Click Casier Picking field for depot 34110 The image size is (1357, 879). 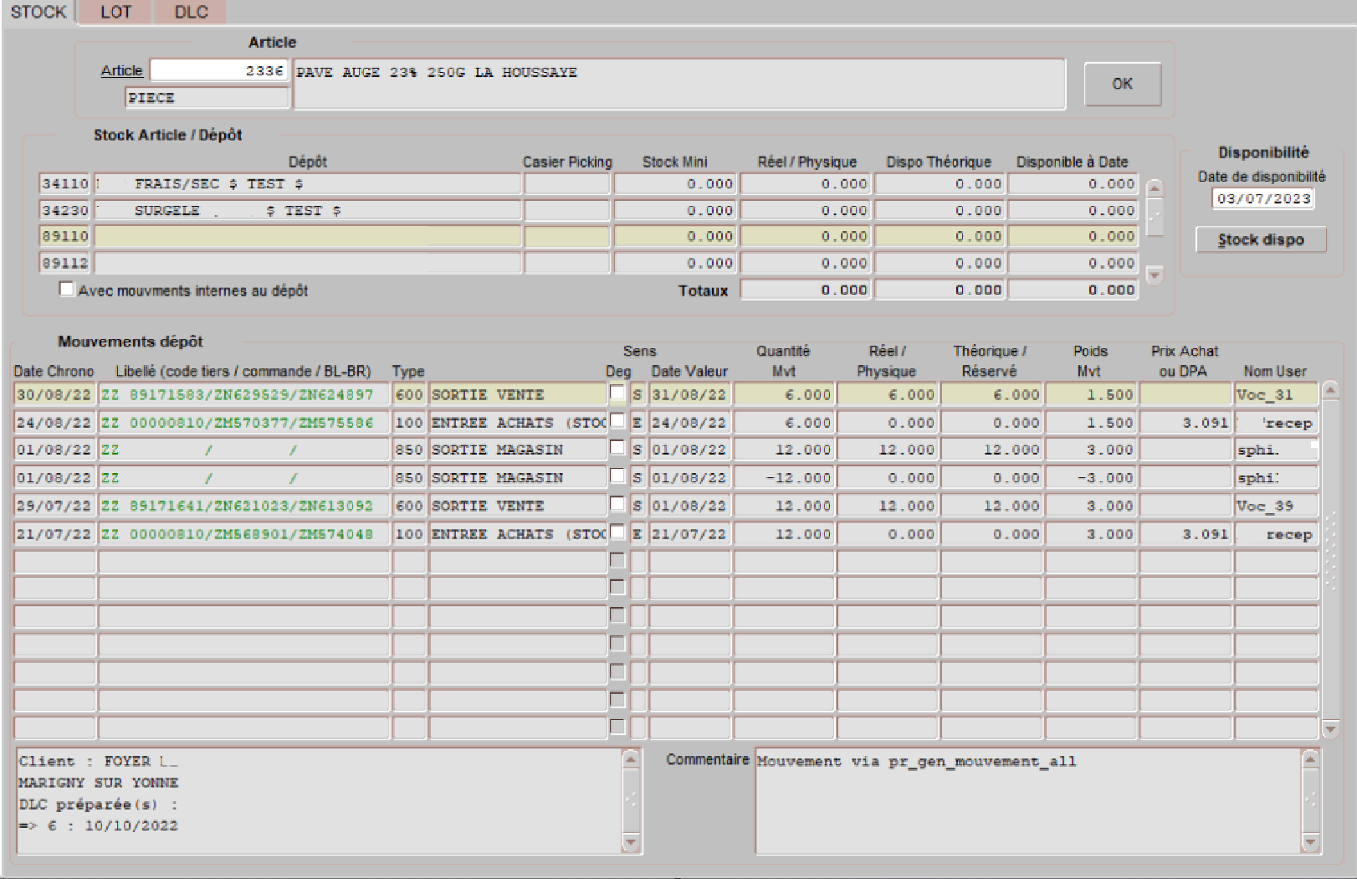(567, 183)
